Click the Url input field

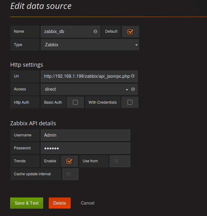[x=89, y=76]
